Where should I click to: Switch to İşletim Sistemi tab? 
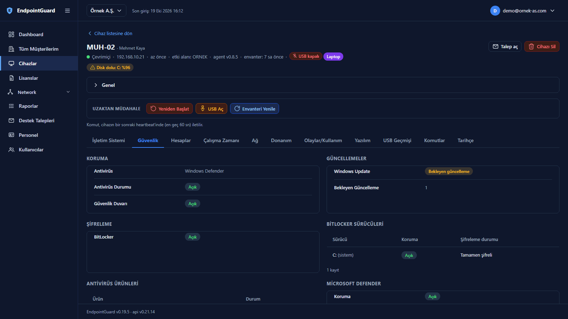[109, 140]
